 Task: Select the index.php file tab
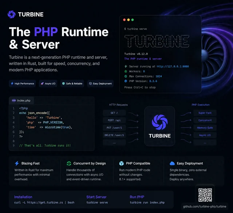pos(21,100)
